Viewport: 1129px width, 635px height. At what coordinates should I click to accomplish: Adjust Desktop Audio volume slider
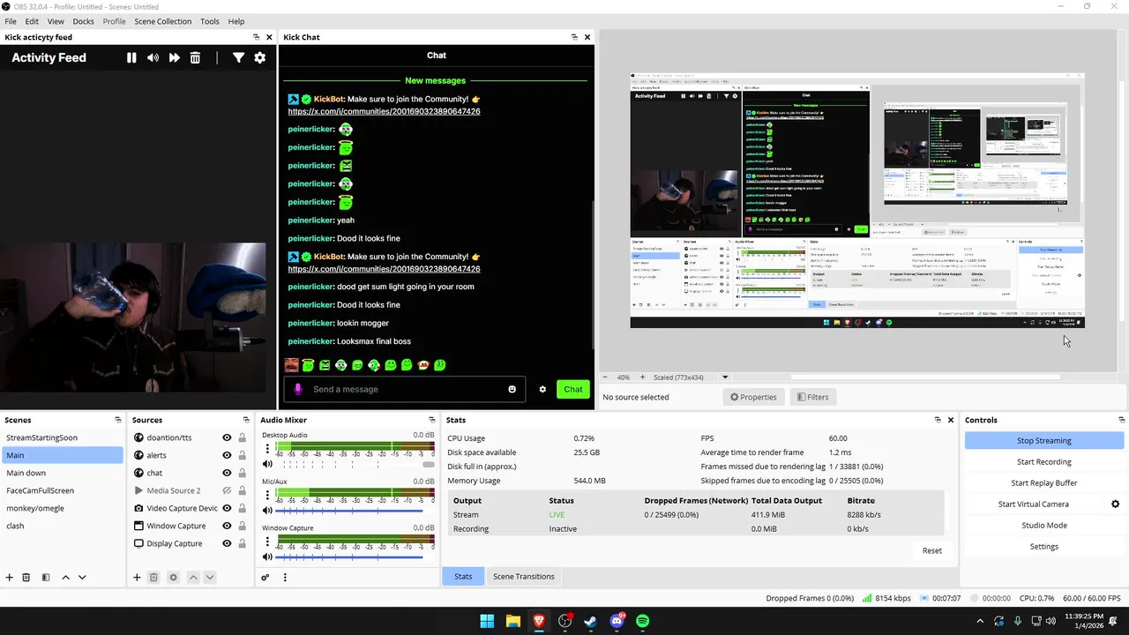click(x=355, y=464)
